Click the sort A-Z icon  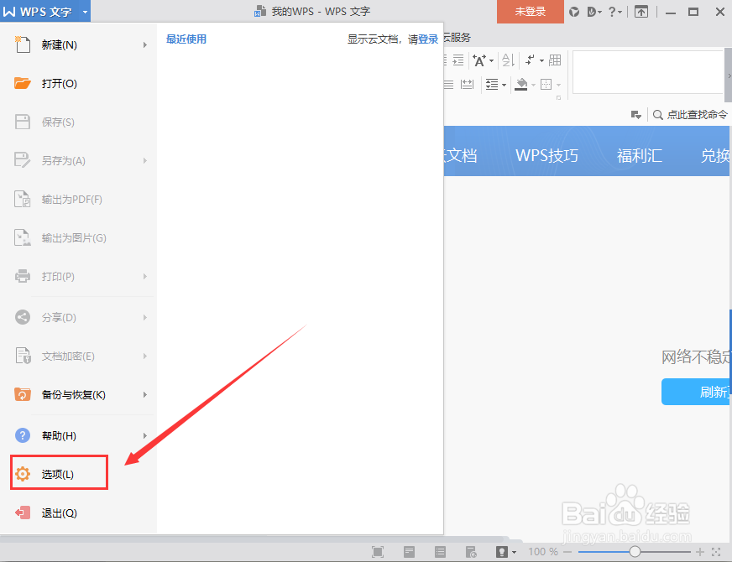508,60
